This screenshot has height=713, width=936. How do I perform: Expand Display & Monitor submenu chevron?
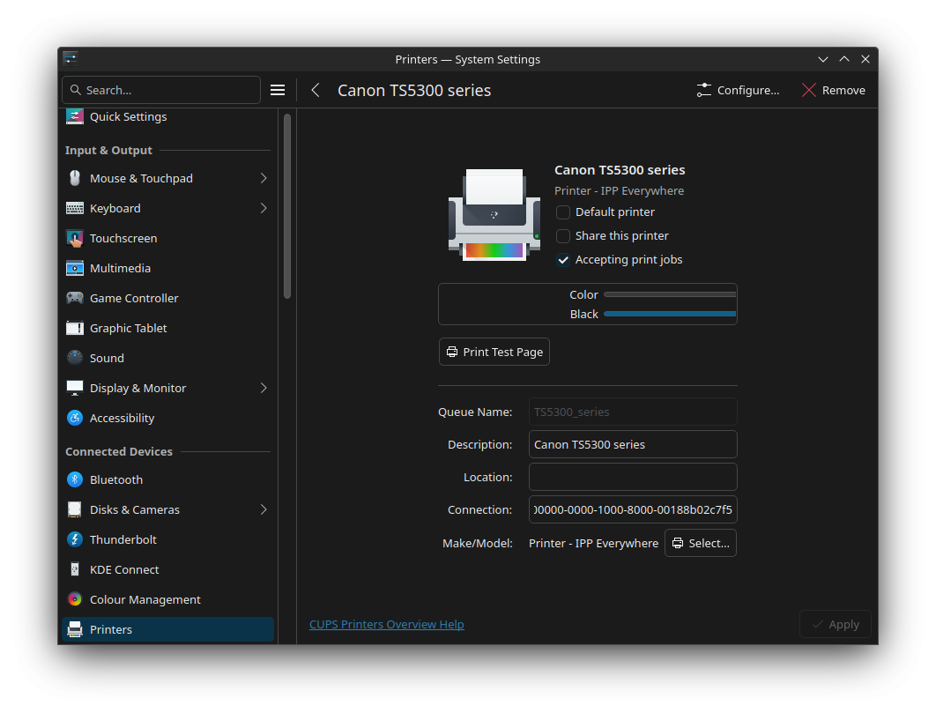click(264, 388)
